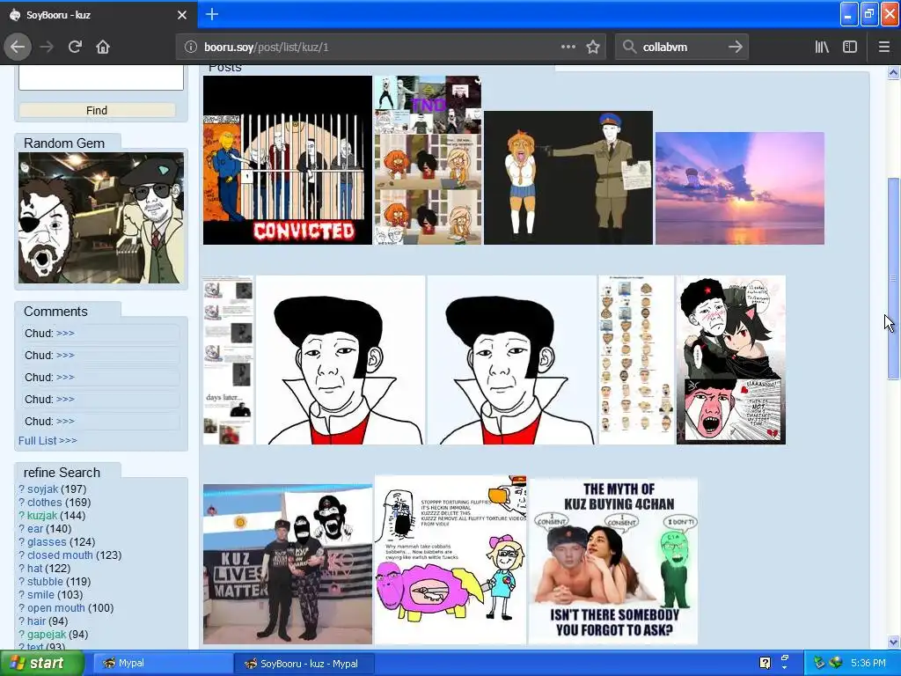Refine search by soyjak tag
901x676 pixels.
tap(43, 489)
